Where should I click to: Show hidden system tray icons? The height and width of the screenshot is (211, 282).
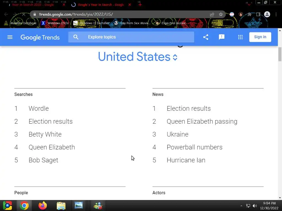241,206
